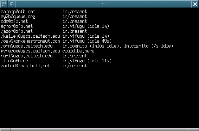Screen dimensions: 199x131
Task: Click mshadow@ugcs.caltech.edu entry
Action: pyautogui.click(x=31, y=51)
